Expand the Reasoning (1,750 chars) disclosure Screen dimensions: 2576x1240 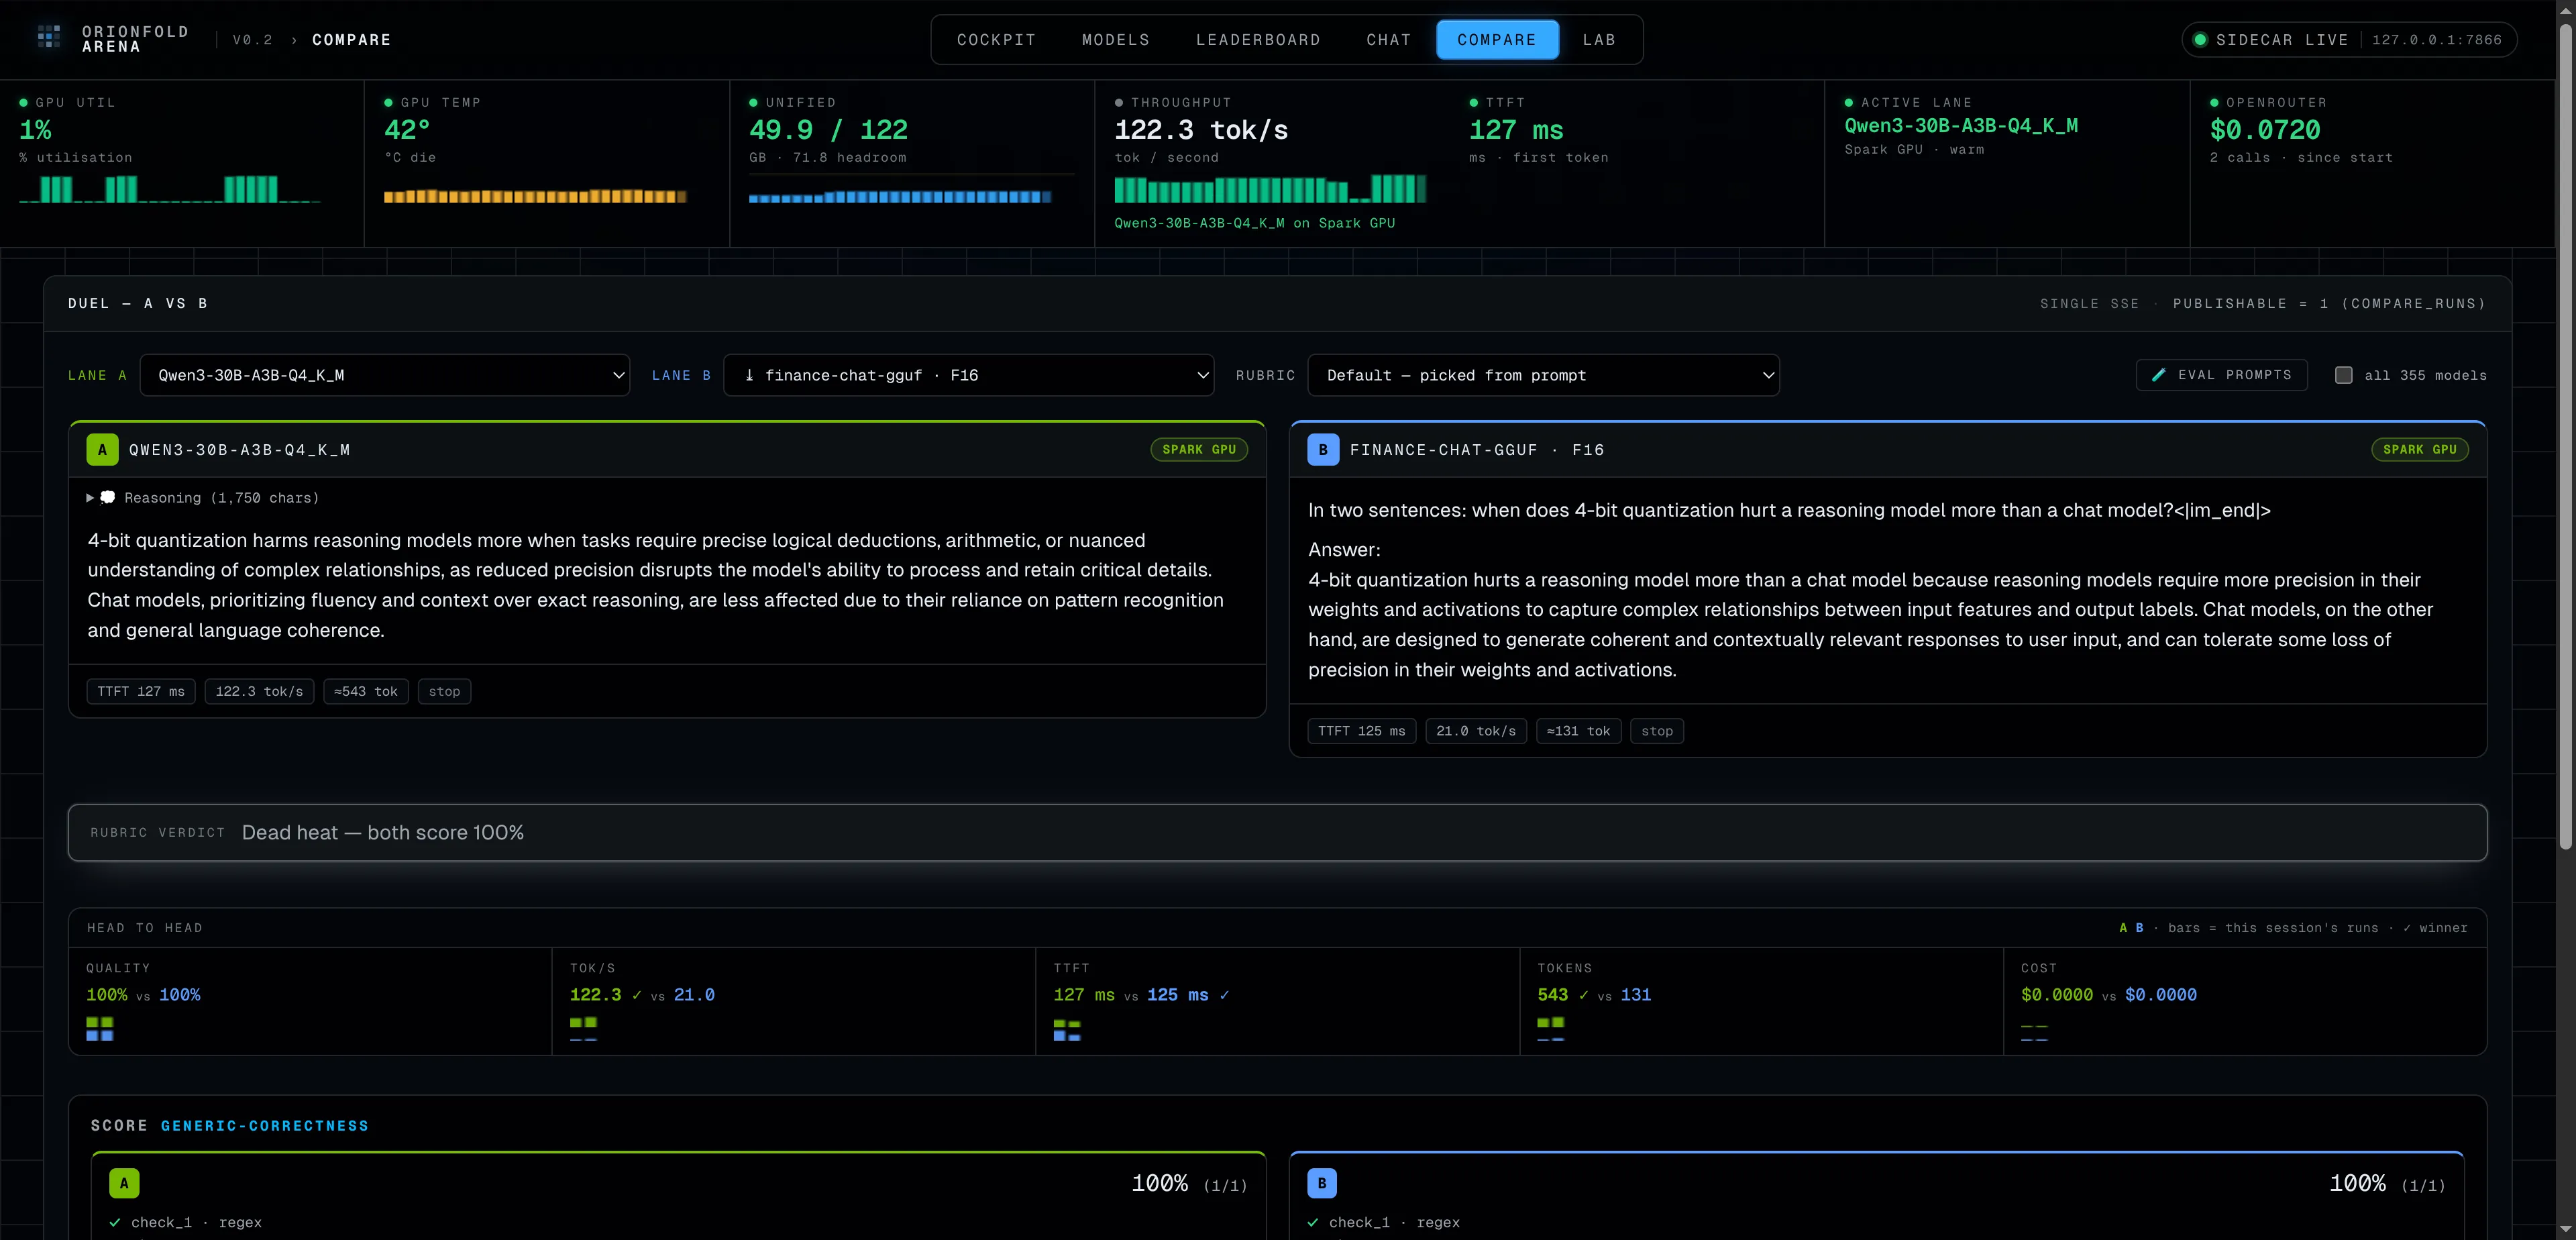click(x=203, y=498)
